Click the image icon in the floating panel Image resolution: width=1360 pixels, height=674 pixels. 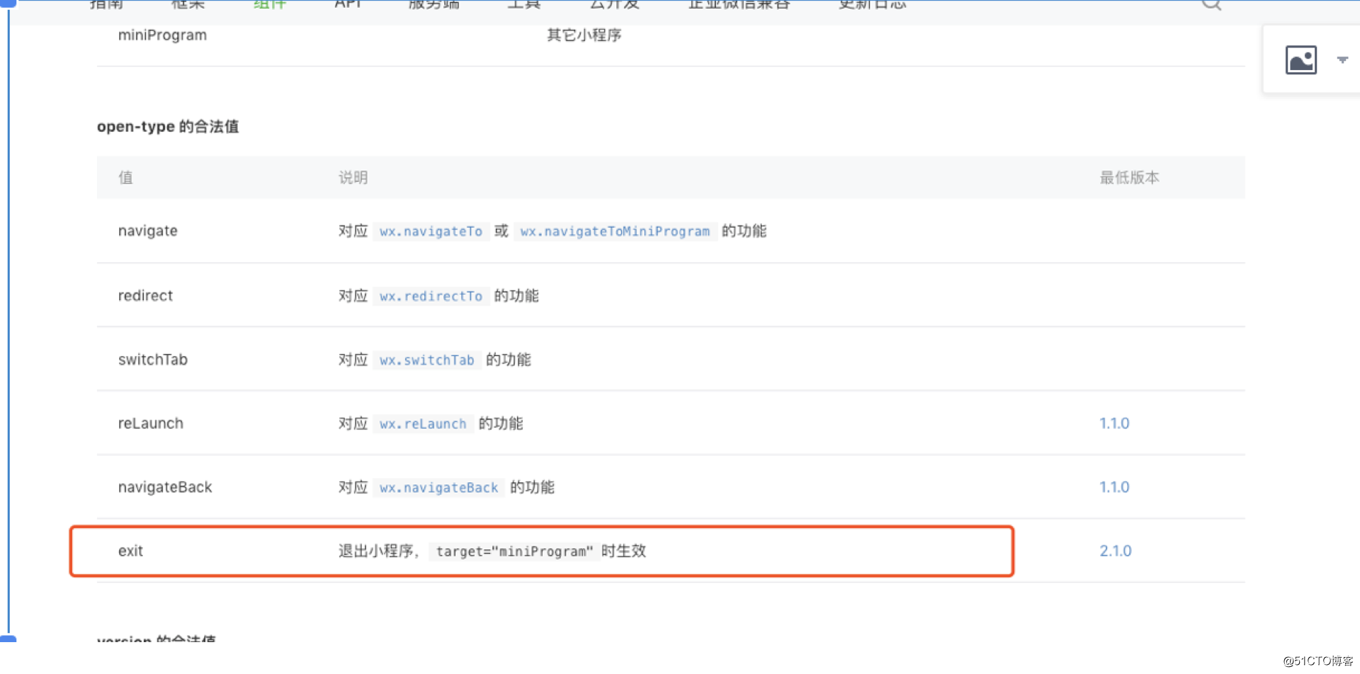pos(1300,60)
